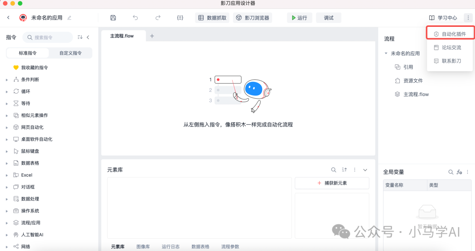Viewport: 475px width, 251px height.
Task: Select 自动化插件 from dropdown menu
Action: point(450,34)
